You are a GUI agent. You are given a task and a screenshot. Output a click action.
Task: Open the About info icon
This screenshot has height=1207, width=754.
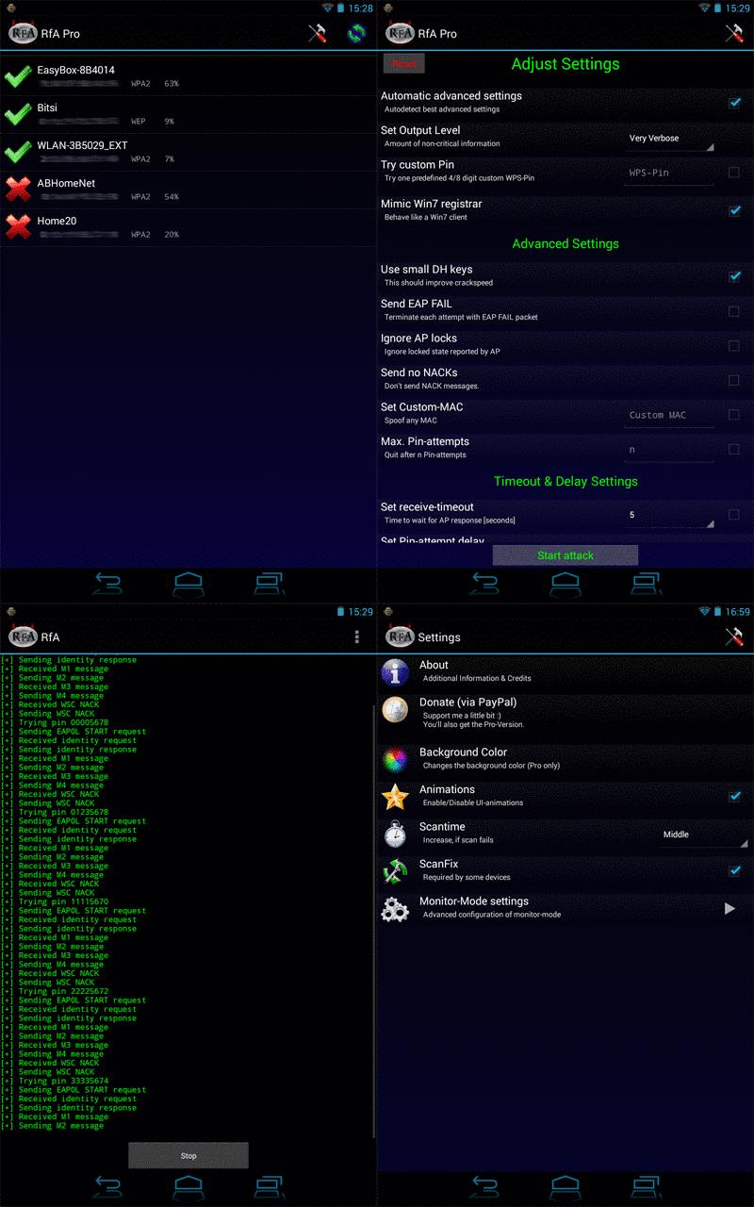tap(395, 671)
